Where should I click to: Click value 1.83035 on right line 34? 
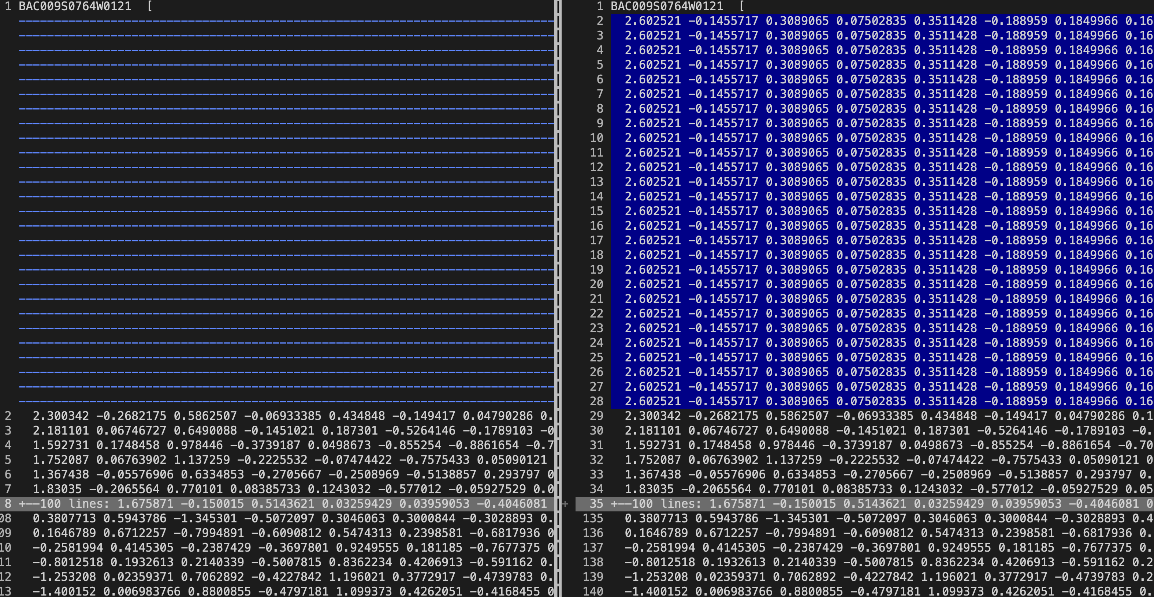pyautogui.click(x=649, y=489)
